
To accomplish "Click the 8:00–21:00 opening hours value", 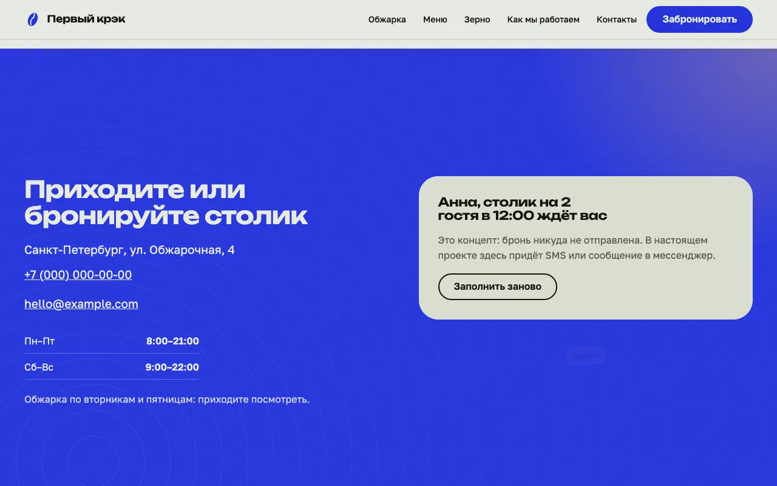I will click(x=172, y=341).
